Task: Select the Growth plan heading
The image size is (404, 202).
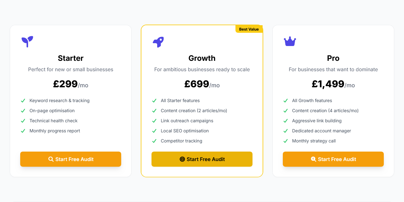Action: pos(202,58)
